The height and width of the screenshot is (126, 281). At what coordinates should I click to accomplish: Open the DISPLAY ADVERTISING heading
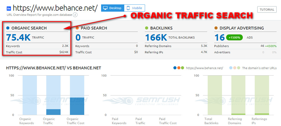pyautogui.click(x=242, y=28)
